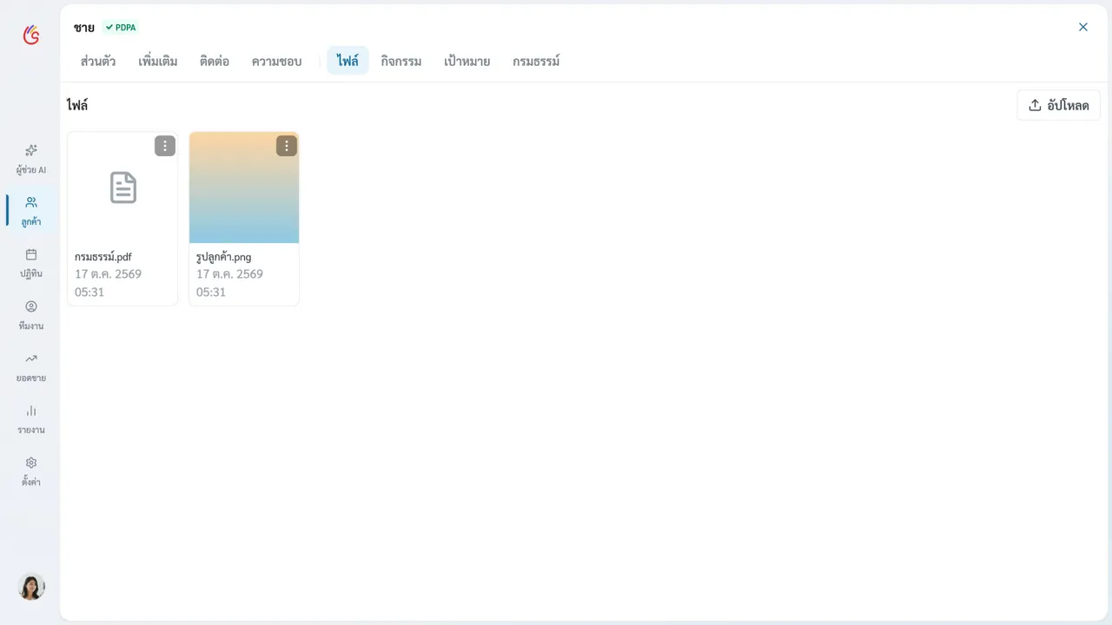Image resolution: width=1112 pixels, height=625 pixels.
Task: Click the date under กรมธรรม์.pdf
Action: 108,283
